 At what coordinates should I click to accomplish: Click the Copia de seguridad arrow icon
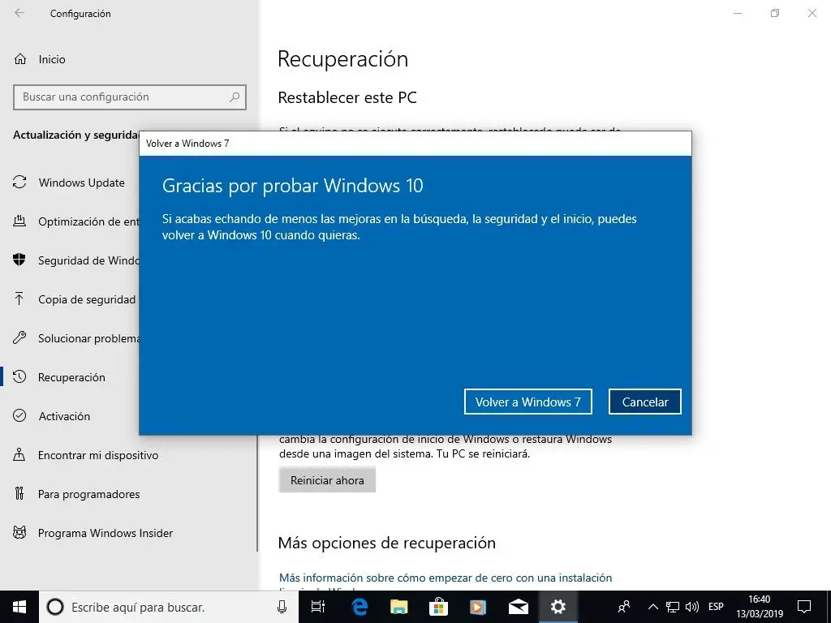pos(19,299)
